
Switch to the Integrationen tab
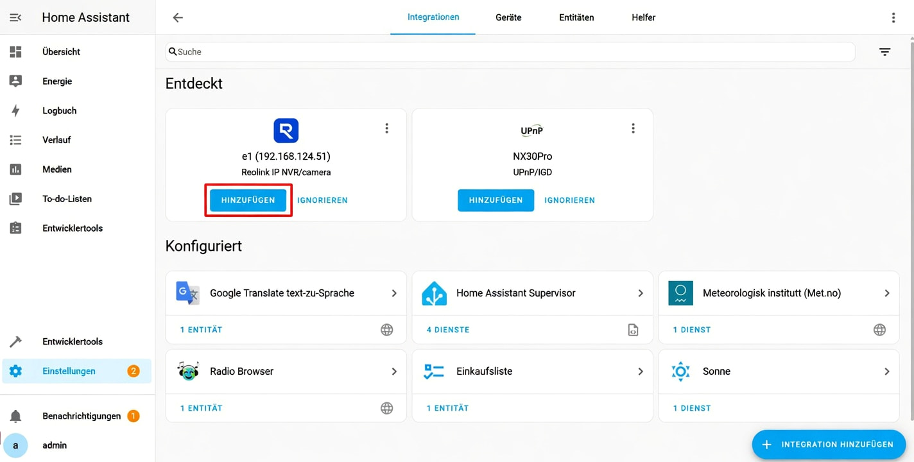point(433,17)
